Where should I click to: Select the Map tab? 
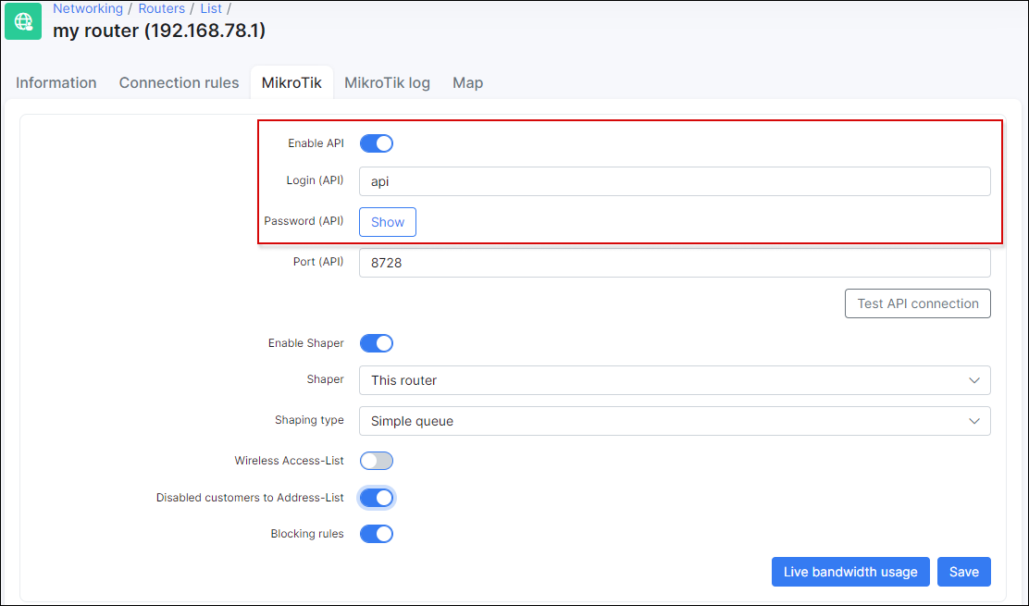point(467,83)
